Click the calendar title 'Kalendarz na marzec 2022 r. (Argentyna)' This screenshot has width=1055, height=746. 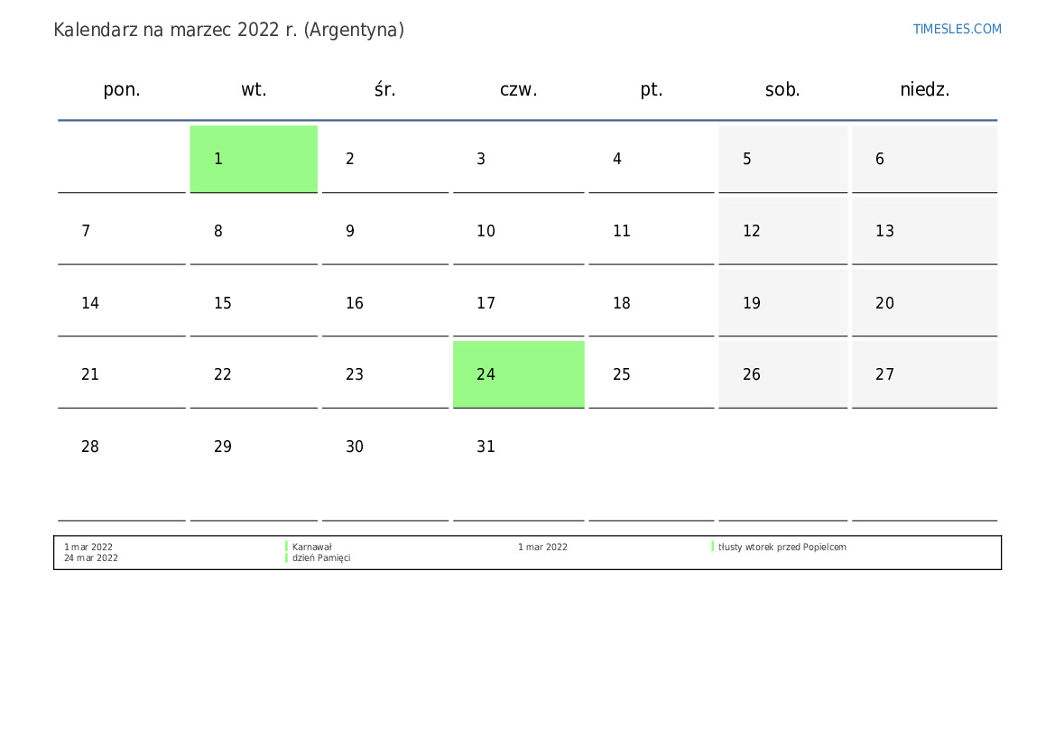[228, 31]
